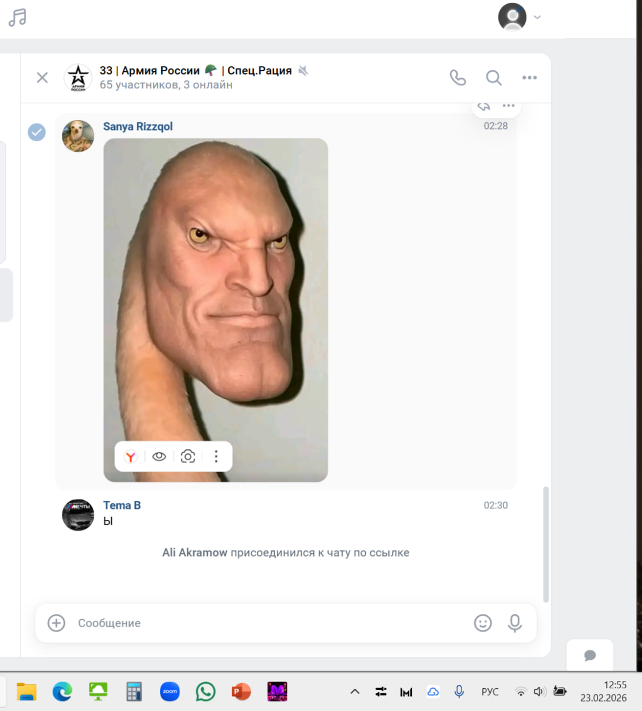Open the chat's three-dot options menu
Viewport: 642px width, 711px height.
(529, 78)
